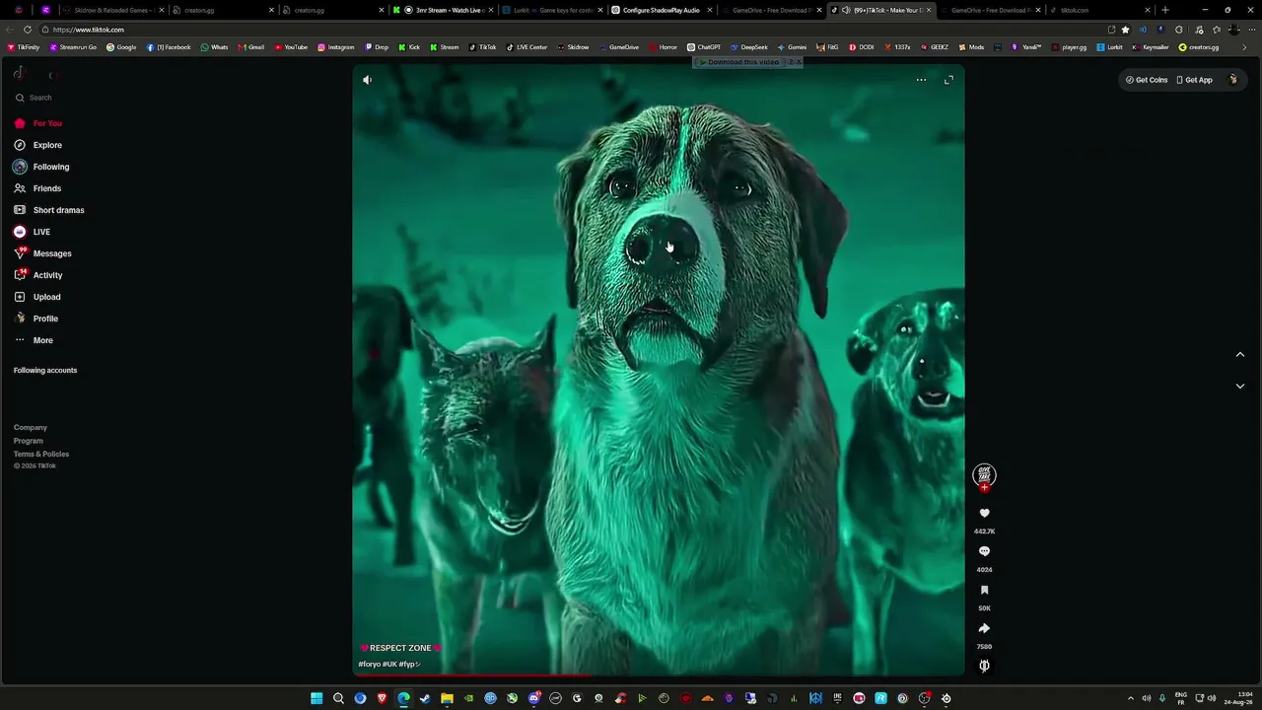
Task: Open the taskbar clock and date
Action: click(1239, 698)
